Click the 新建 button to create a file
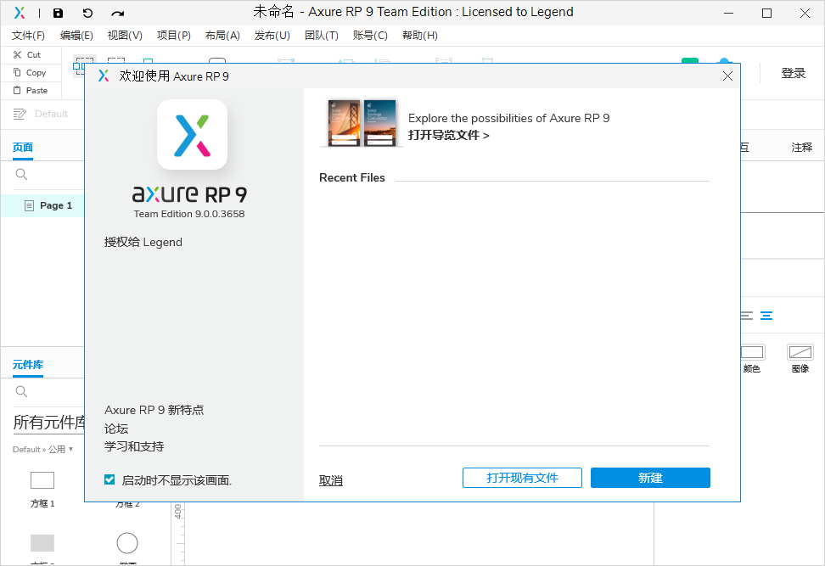 (x=650, y=478)
